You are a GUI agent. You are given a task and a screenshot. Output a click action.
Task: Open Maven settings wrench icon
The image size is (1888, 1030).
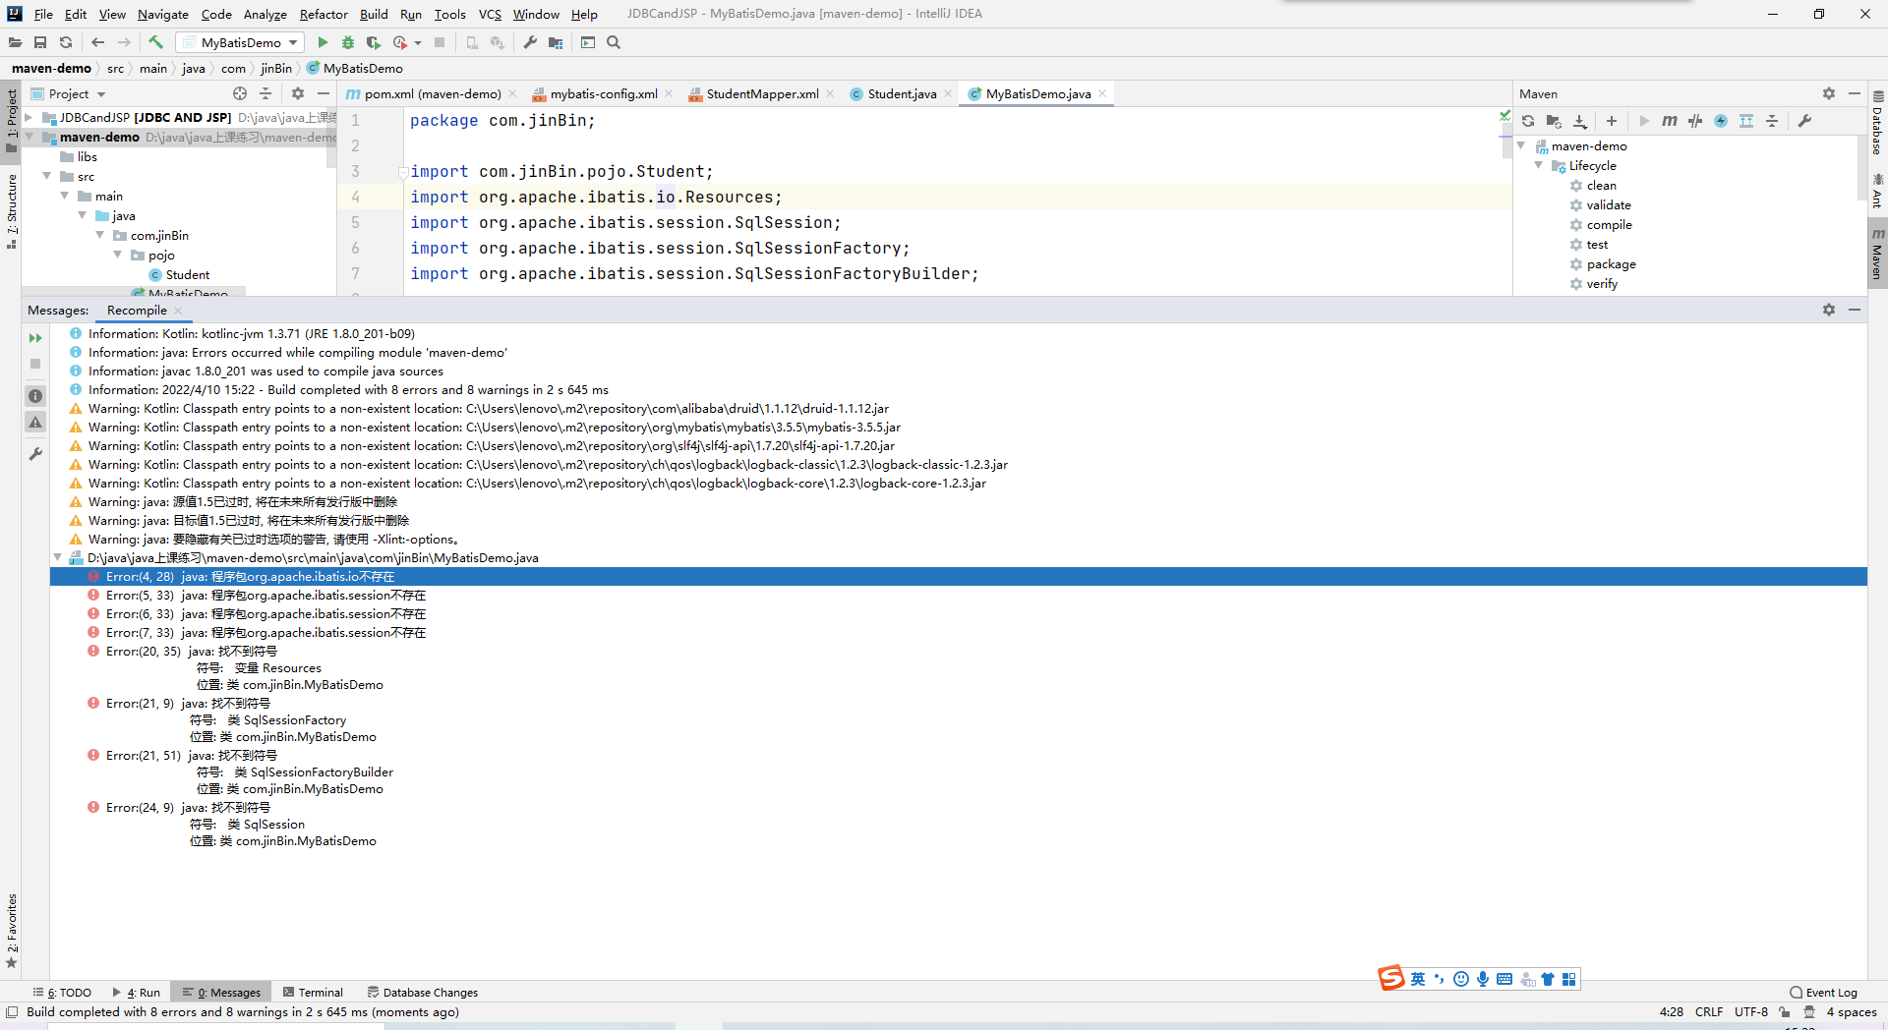point(1806,121)
